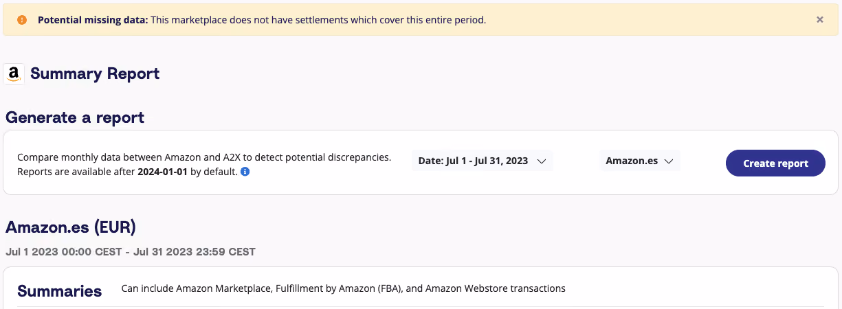Open the Date: Jul 1 - Jul 31, 2023 dropdown
Viewport: 842px width, 309px height.
click(x=482, y=161)
